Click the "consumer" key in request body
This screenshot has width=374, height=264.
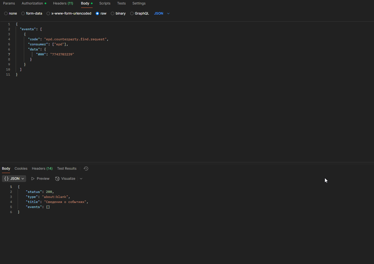coord(38,44)
